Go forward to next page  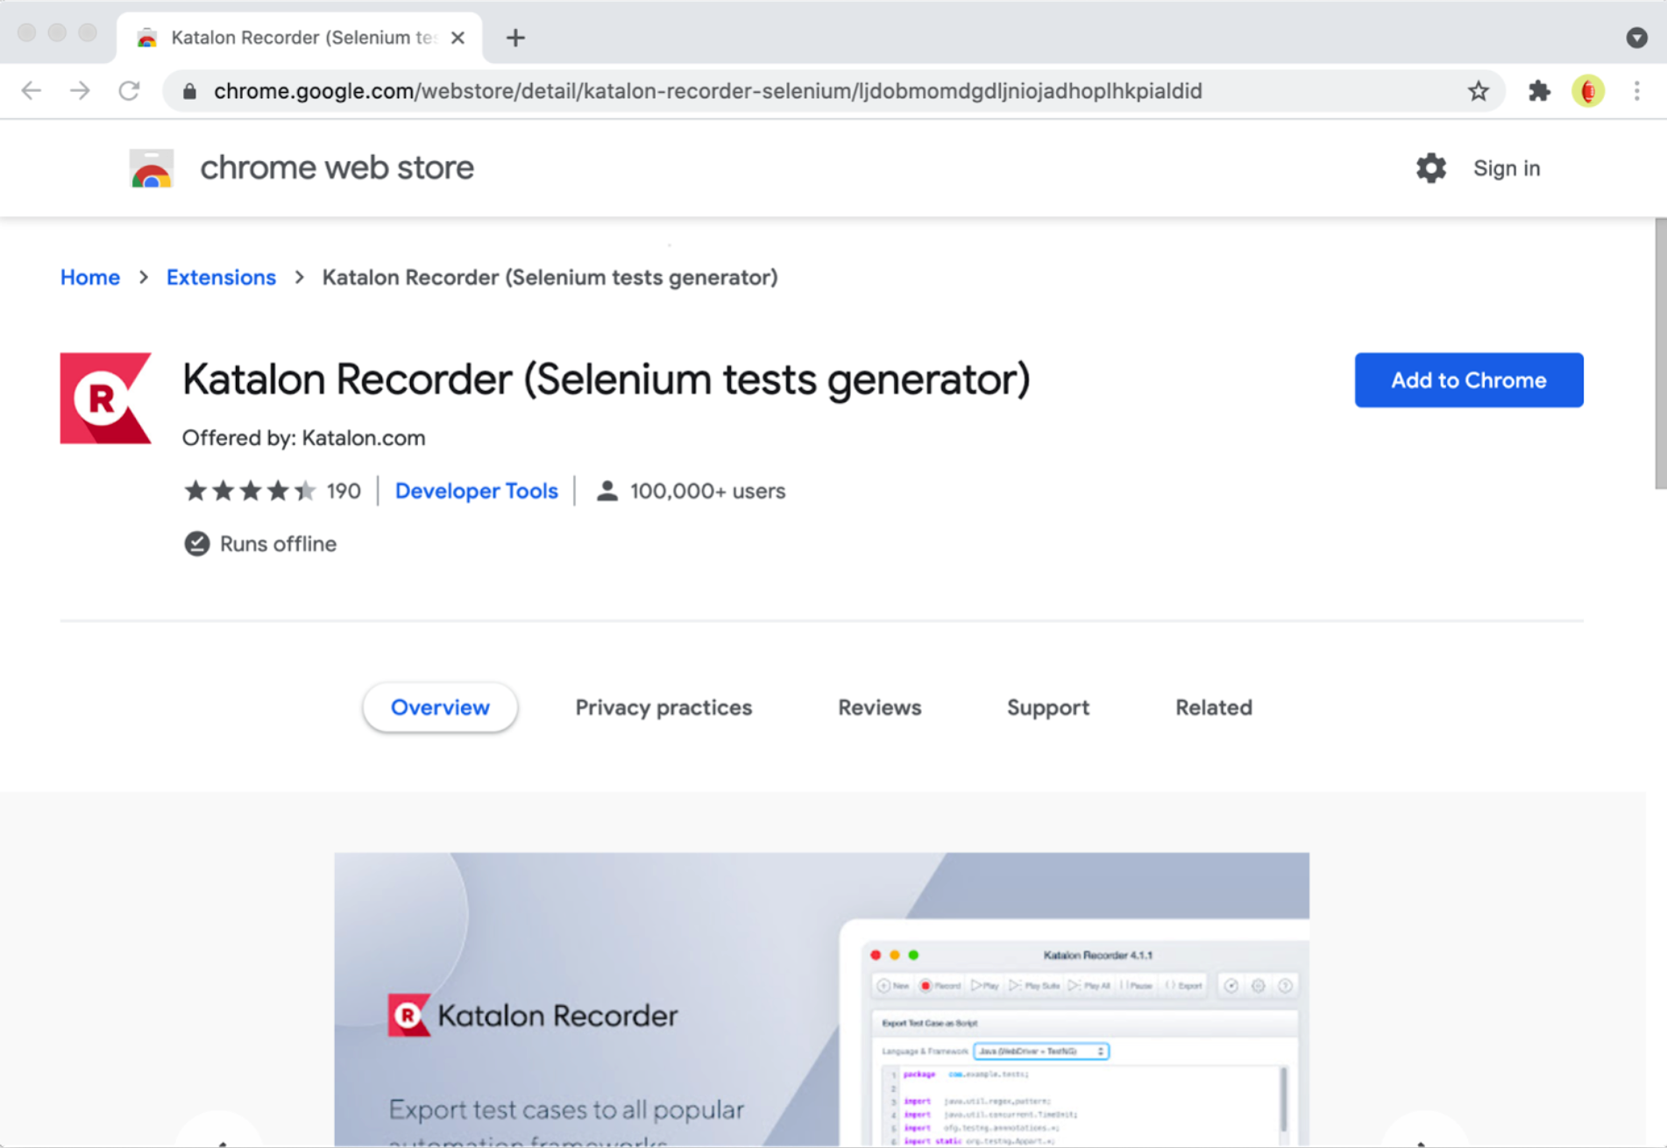pos(80,91)
